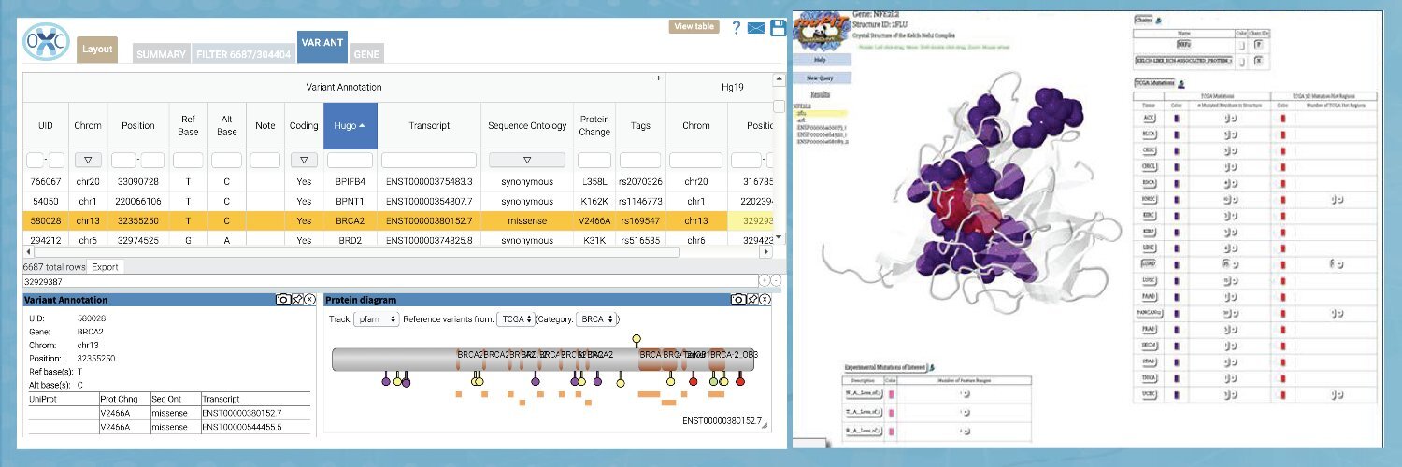Click the Transcript filter input field
The image size is (1402, 467).
(x=429, y=160)
